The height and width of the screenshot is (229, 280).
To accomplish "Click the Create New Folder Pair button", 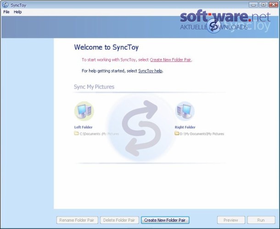I will [x=165, y=220].
